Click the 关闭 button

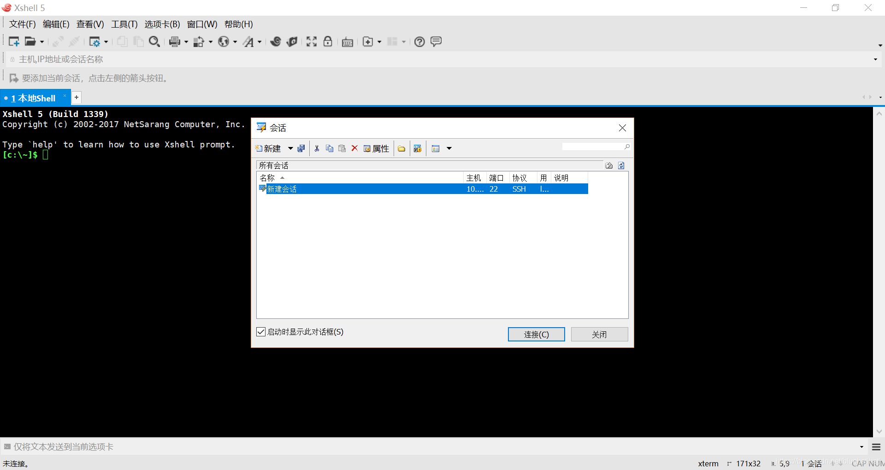coord(599,335)
